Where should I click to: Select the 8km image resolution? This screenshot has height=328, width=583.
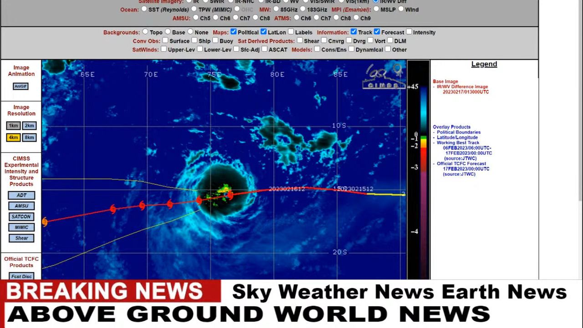click(29, 138)
